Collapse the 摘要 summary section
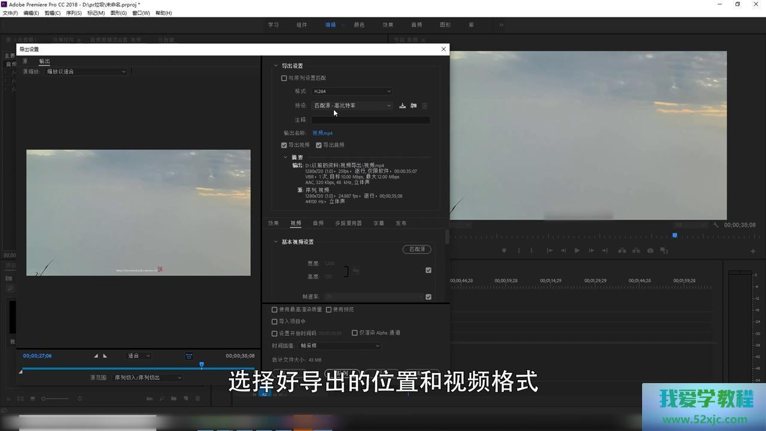Viewport: 766px width, 431px height. [x=285, y=157]
